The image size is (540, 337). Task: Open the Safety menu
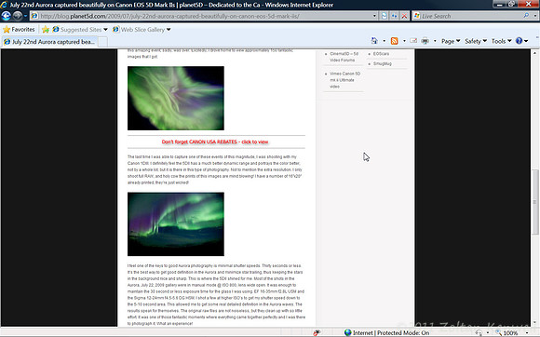click(x=476, y=41)
